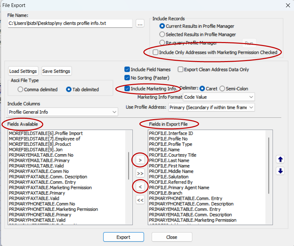Viewport: 294px width, 246px height.
Task: Click the single right arrow add-field button
Action: point(140,160)
